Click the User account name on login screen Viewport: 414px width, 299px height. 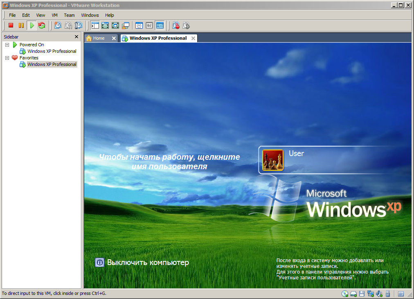coord(296,153)
